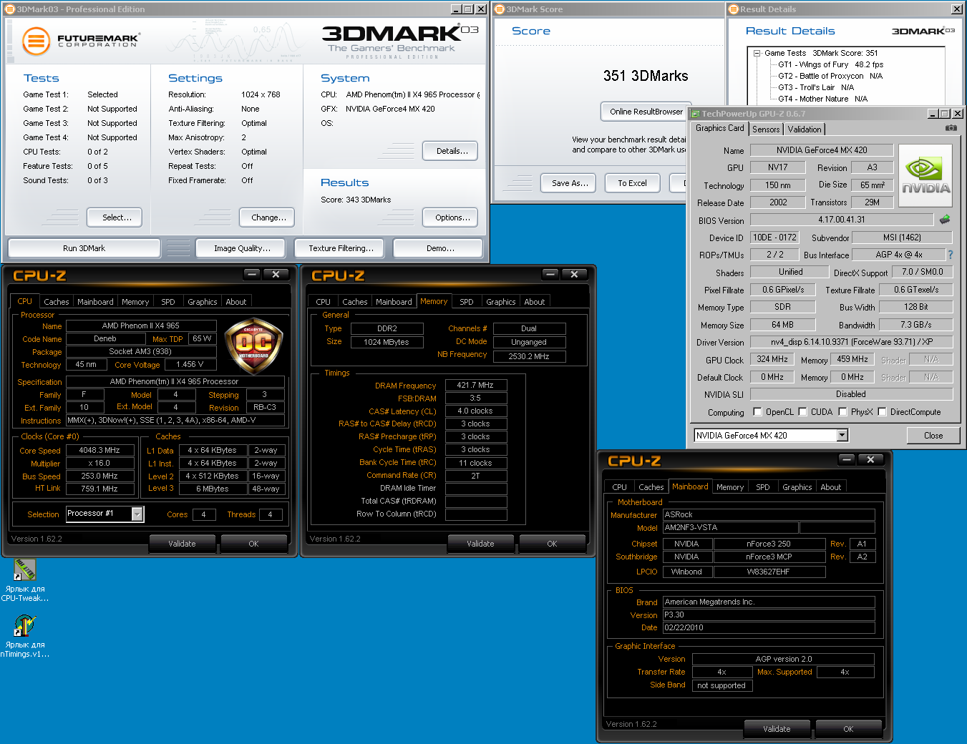Image resolution: width=967 pixels, height=744 pixels.
Task: Click the Image Quality button
Action: (x=242, y=248)
